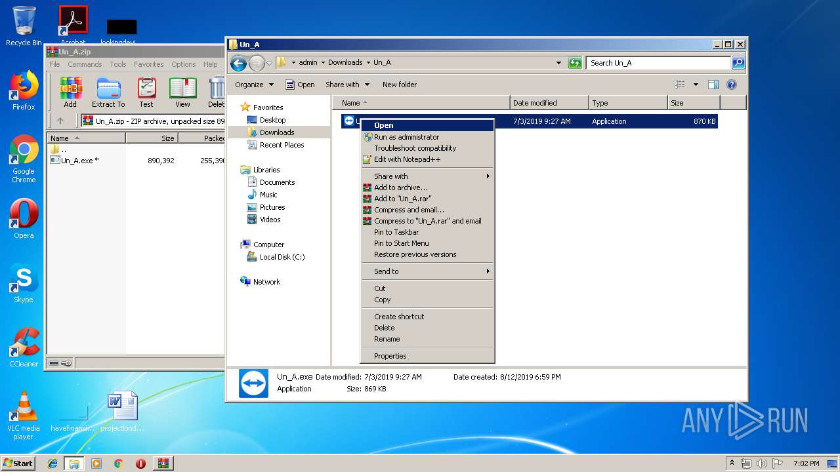840x472 pixels.
Task: Click Extract To icon in WinRAR
Action: pyautogui.click(x=108, y=92)
